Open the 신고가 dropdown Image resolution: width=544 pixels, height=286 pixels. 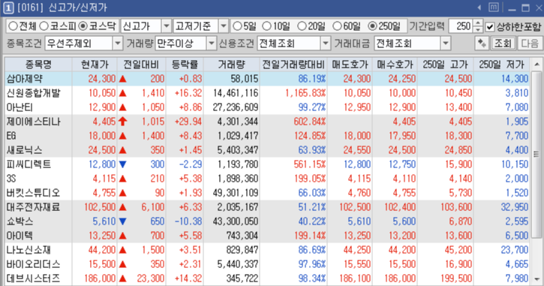pyautogui.click(x=167, y=26)
